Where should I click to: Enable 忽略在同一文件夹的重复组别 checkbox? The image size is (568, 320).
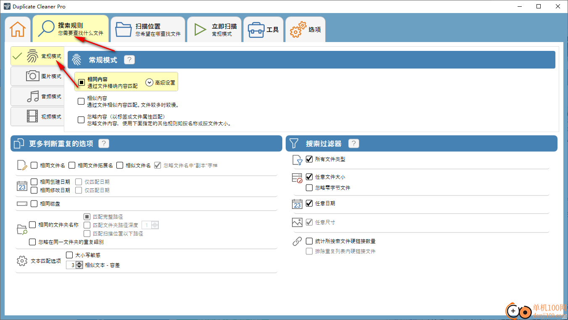(32, 242)
